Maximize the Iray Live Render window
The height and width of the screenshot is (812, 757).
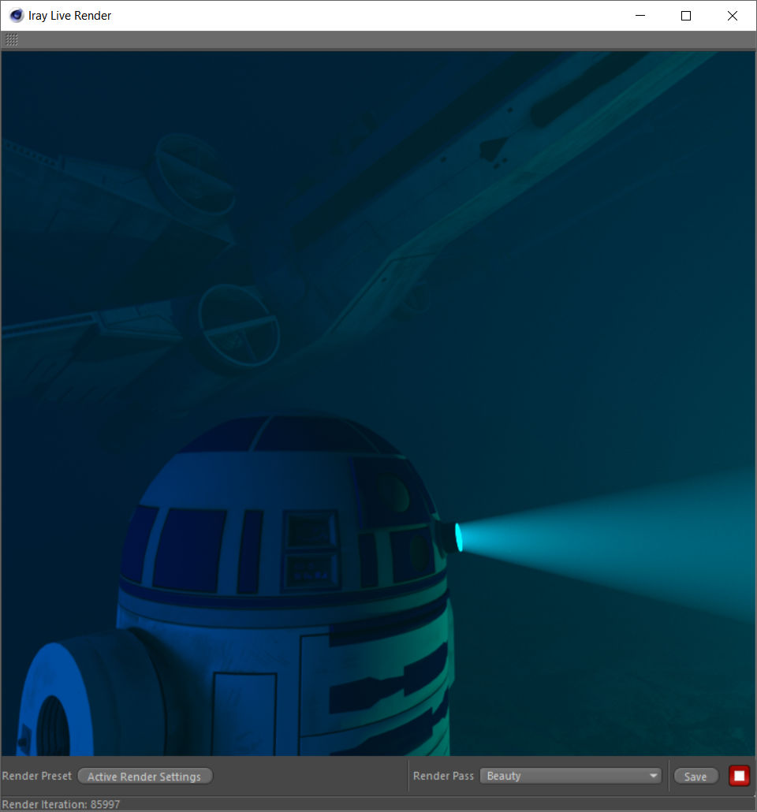point(686,16)
